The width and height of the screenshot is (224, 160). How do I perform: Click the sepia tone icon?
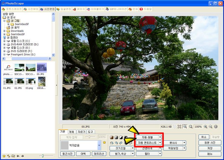click(111, 138)
